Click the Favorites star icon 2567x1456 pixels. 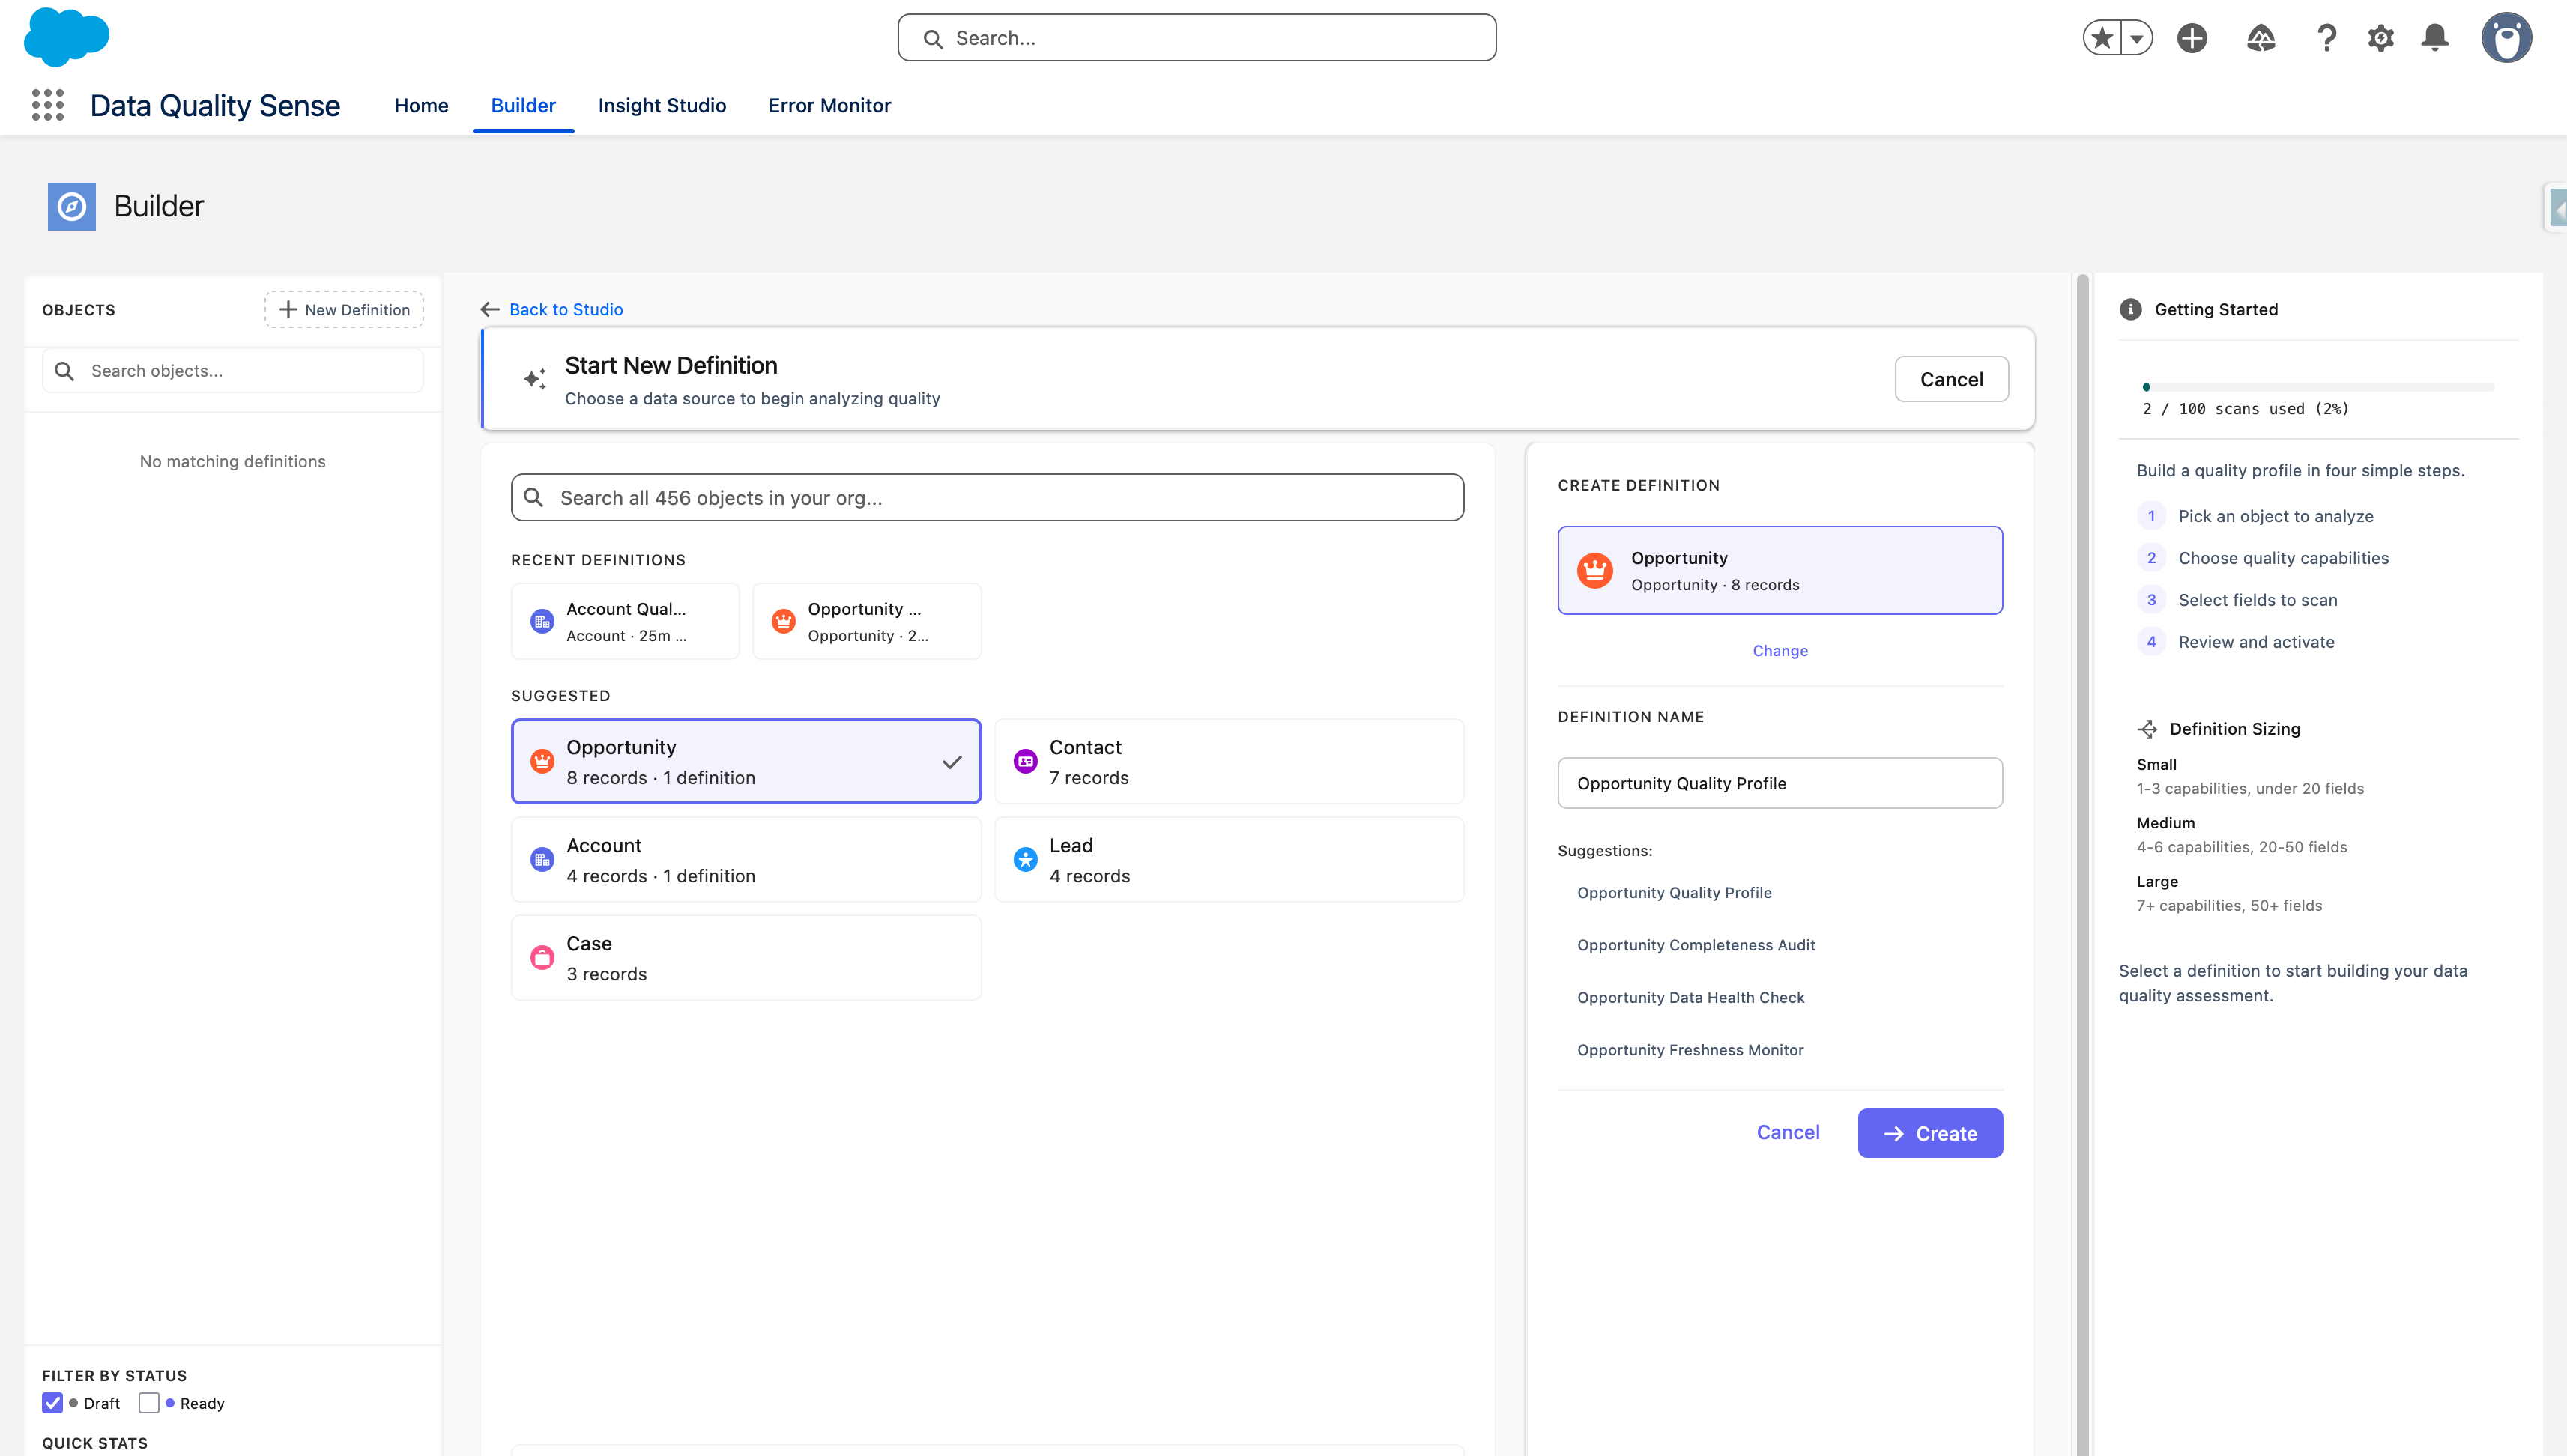pos(2102,38)
